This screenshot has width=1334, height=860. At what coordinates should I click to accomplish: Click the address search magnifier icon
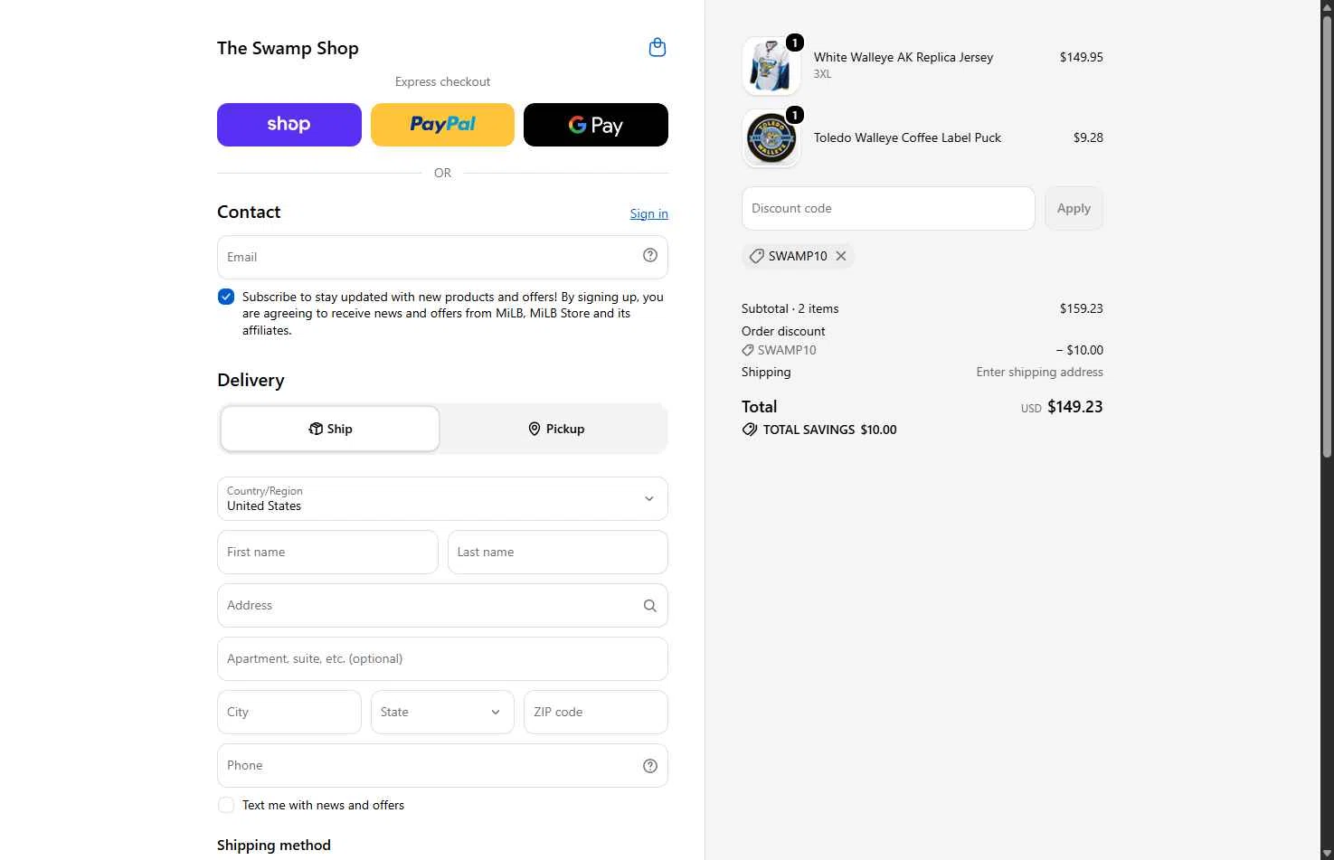(649, 606)
